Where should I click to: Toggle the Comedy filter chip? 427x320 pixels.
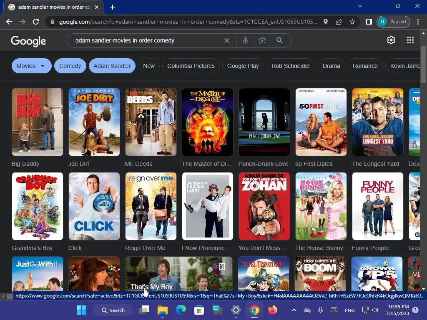tap(70, 66)
